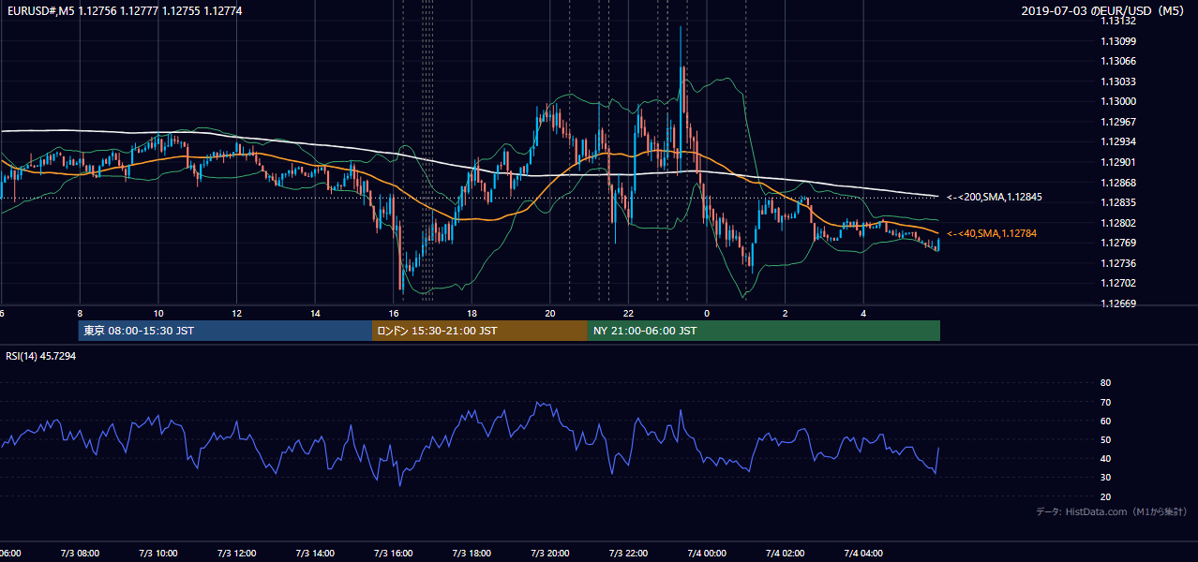Click price axis value 1.12901
The image size is (1198, 562).
[1119, 162]
